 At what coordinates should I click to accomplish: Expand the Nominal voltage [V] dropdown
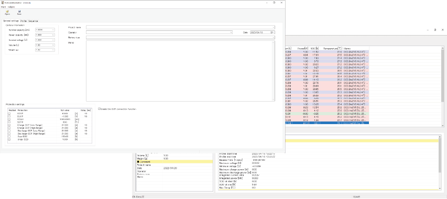[x=53, y=40]
